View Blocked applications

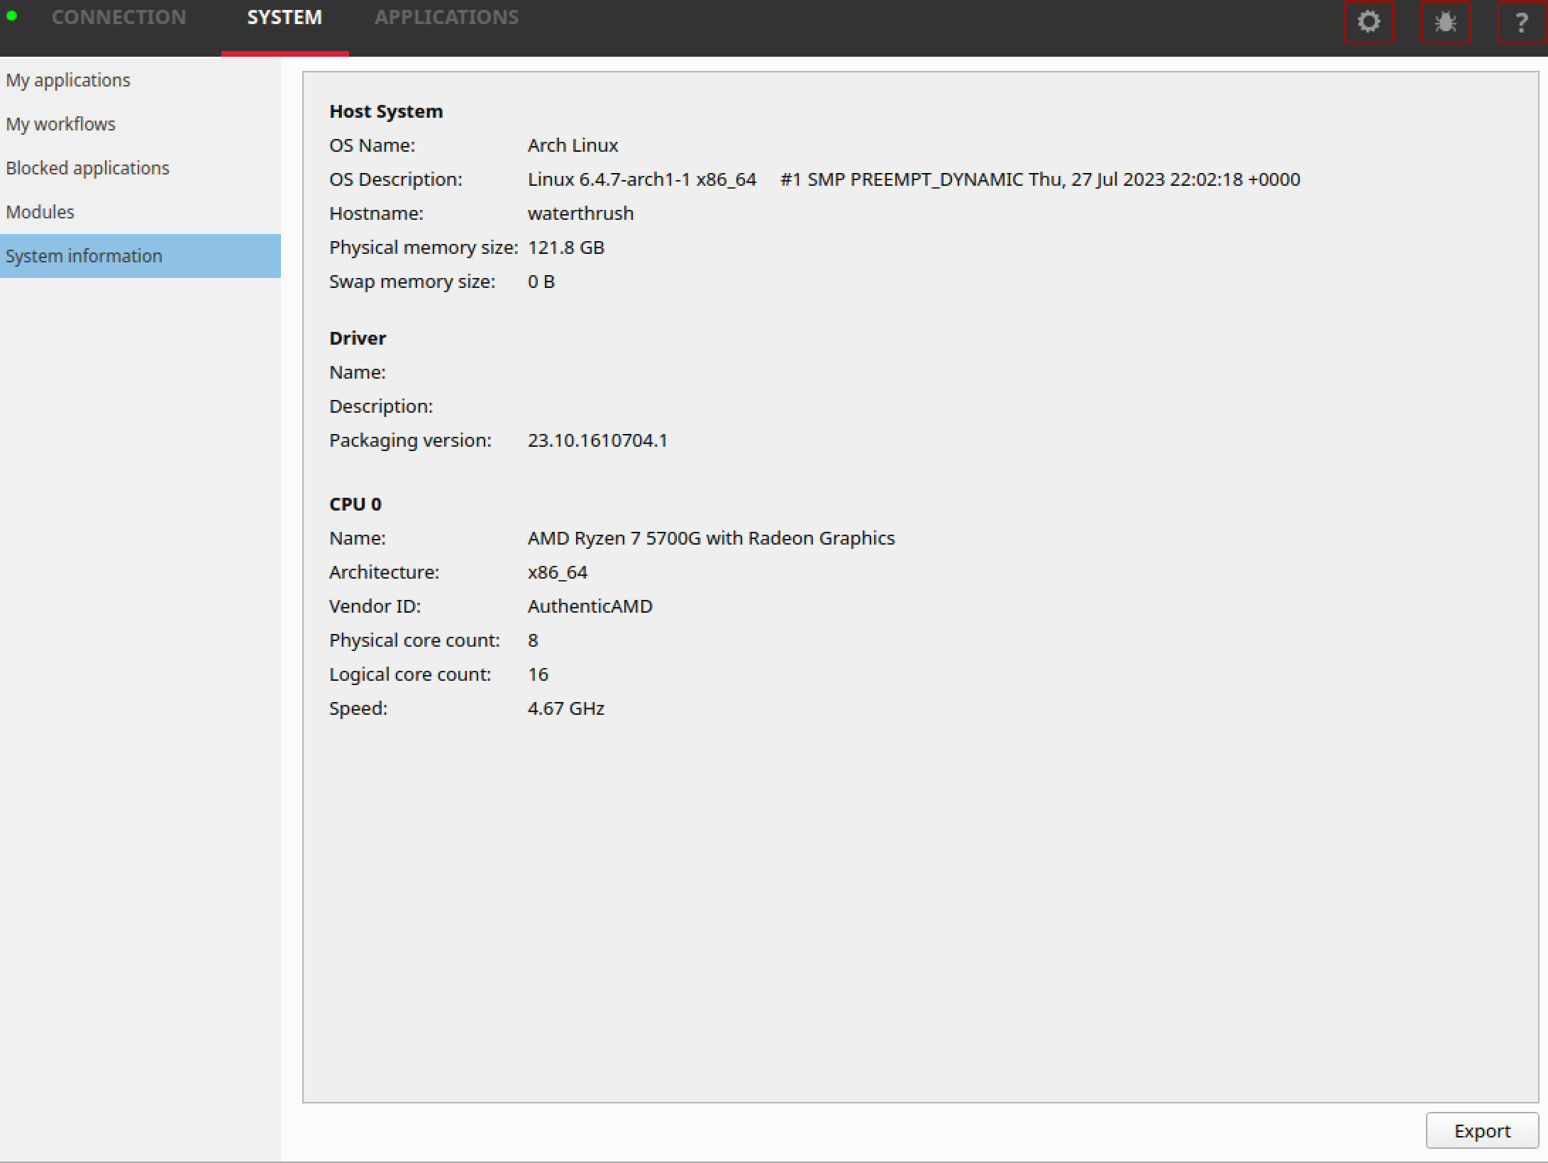coord(88,168)
